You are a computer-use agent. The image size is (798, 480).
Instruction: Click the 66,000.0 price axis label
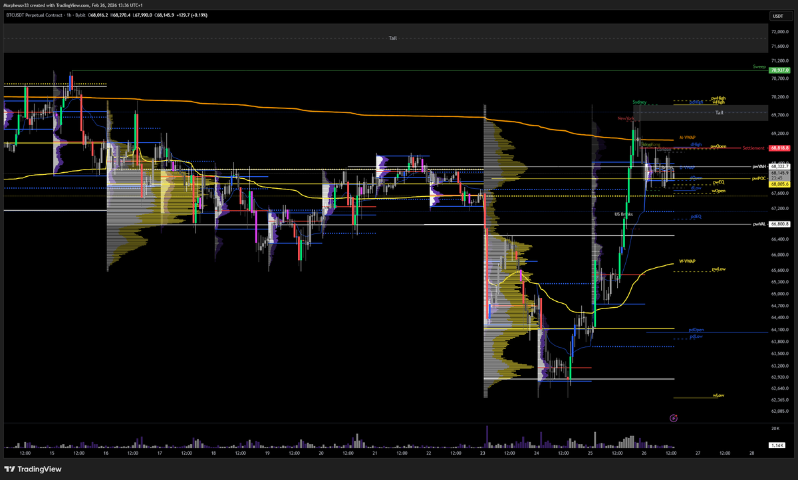(780, 255)
